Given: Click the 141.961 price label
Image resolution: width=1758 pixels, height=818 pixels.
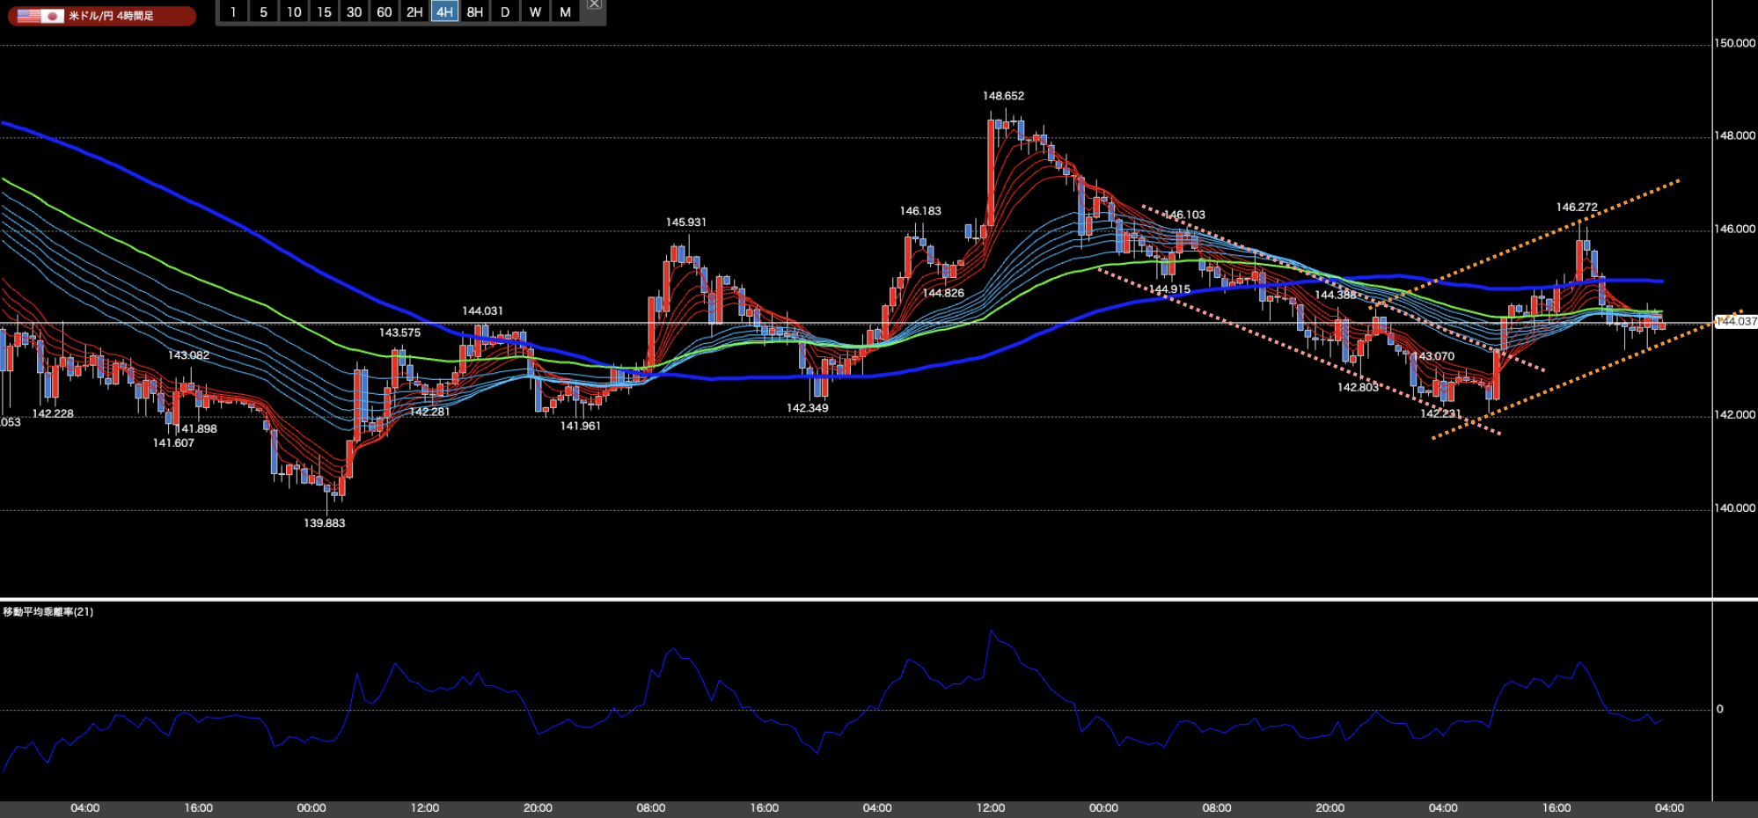Looking at the screenshot, I should pyautogui.click(x=581, y=427).
